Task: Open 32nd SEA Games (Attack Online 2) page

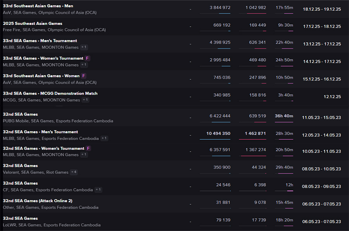Action: point(38,201)
